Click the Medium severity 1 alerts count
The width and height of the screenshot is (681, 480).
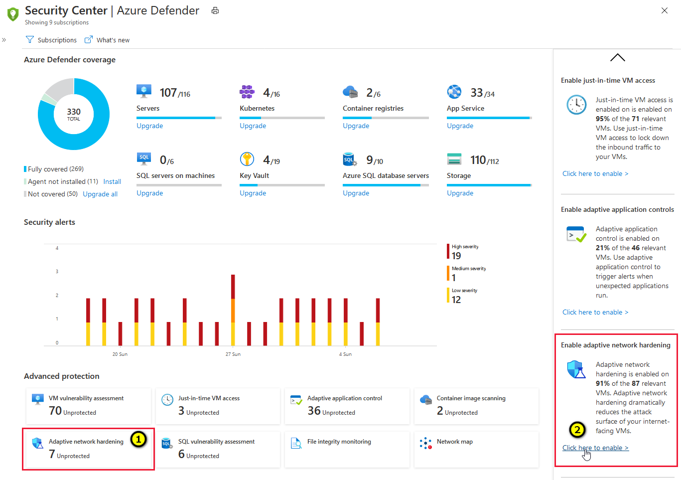[454, 278]
